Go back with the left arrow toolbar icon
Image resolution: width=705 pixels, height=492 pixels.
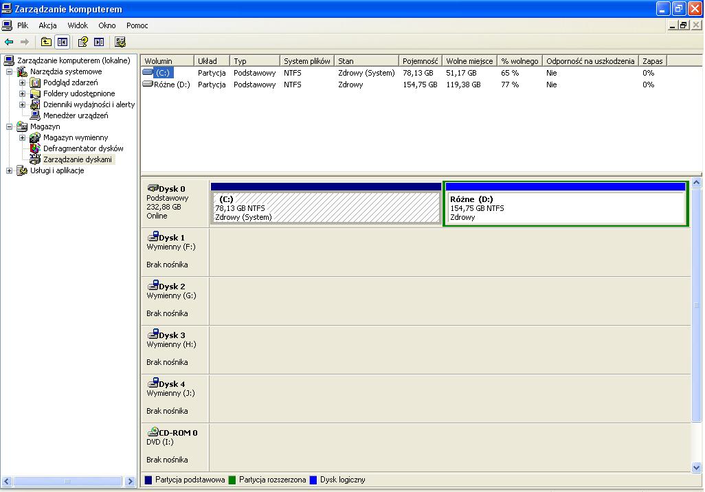click(x=9, y=43)
